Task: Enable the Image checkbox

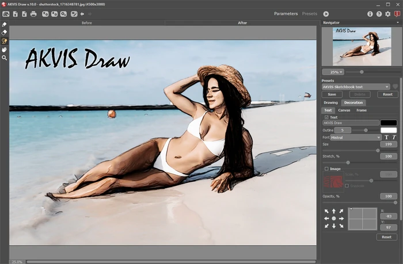Action: tap(326, 169)
